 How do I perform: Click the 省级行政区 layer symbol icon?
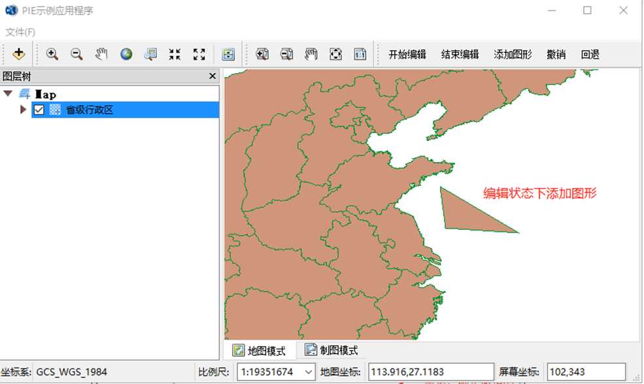(55, 110)
